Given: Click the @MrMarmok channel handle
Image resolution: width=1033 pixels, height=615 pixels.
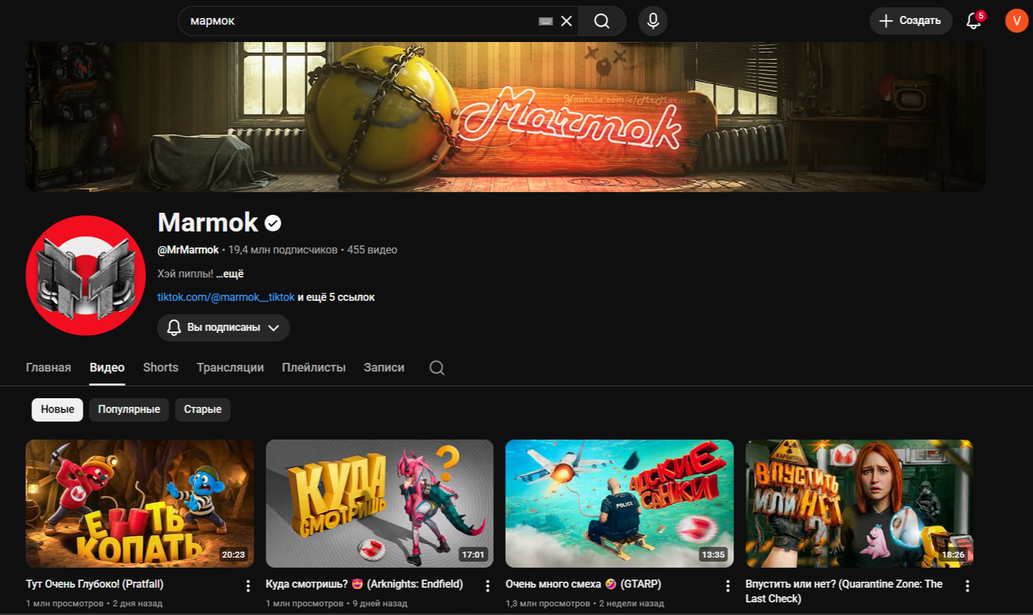Looking at the screenshot, I should 188,249.
